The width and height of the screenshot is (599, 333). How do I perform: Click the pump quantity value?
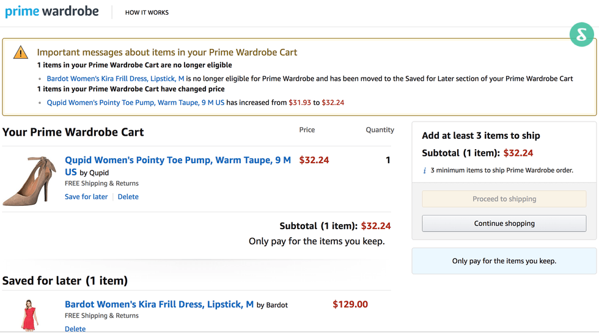coord(388,160)
